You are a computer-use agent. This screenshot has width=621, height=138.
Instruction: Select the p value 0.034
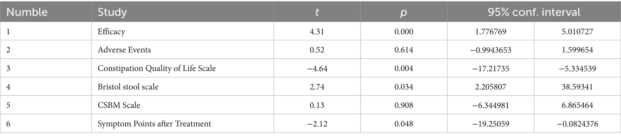[x=403, y=87]
